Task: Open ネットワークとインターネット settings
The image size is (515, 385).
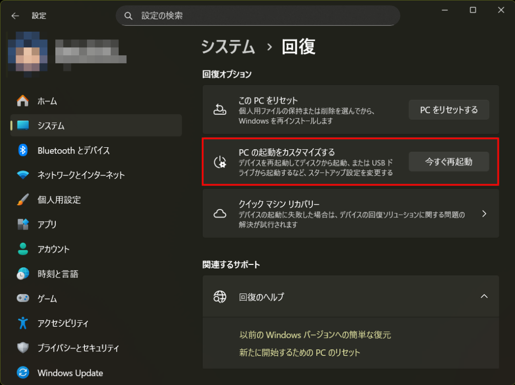Action: 96,175
